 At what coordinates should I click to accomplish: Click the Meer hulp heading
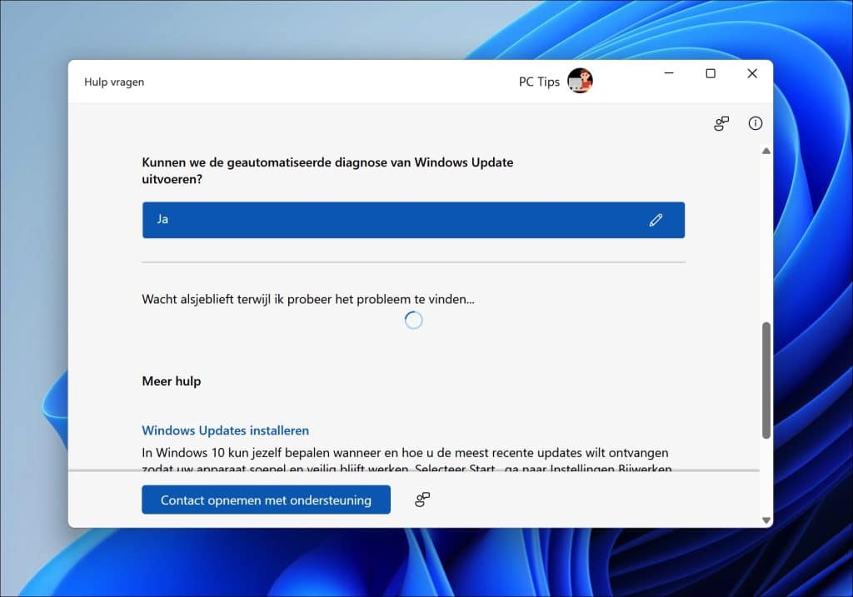[x=172, y=381]
